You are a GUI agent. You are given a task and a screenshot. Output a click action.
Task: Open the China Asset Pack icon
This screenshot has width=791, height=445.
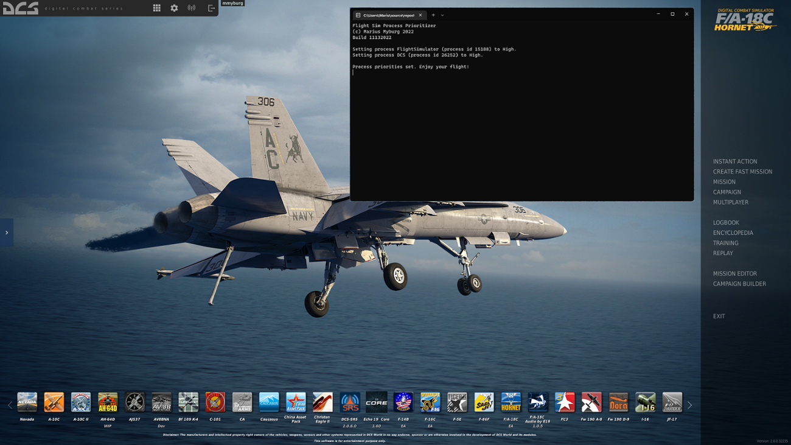(295, 402)
